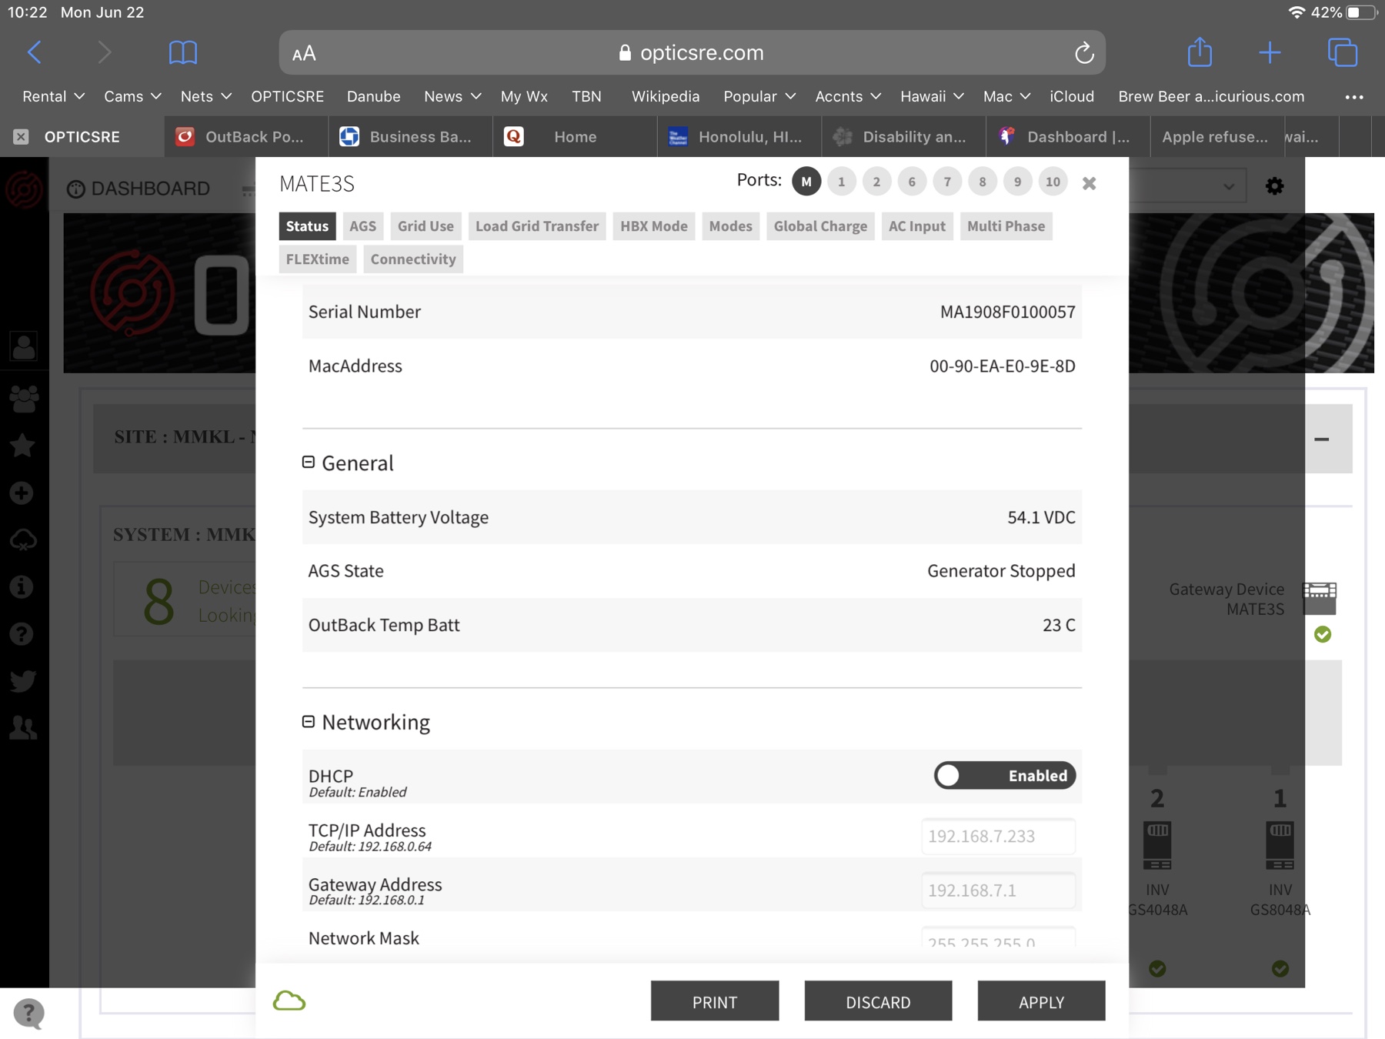Toggle the DHCP Enabled switch
Image resolution: width=1385 pixels, height=1039 pixels.
[1004, 775]
